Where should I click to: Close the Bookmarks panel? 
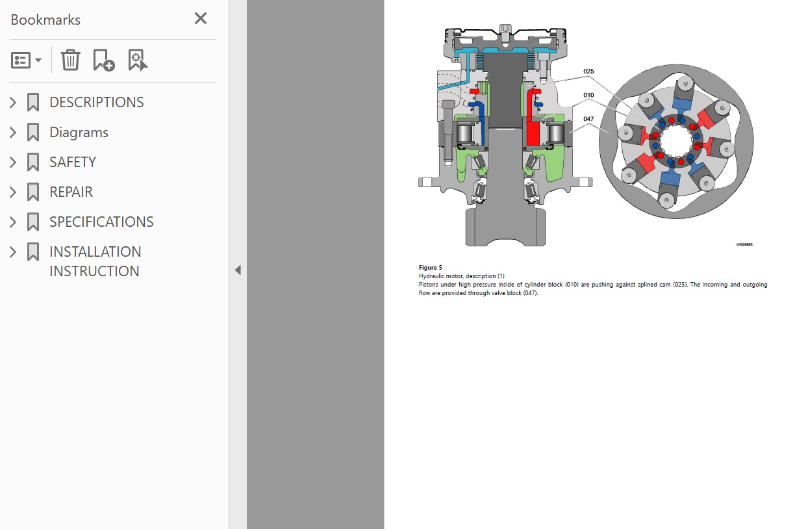[x=201, y=19]
